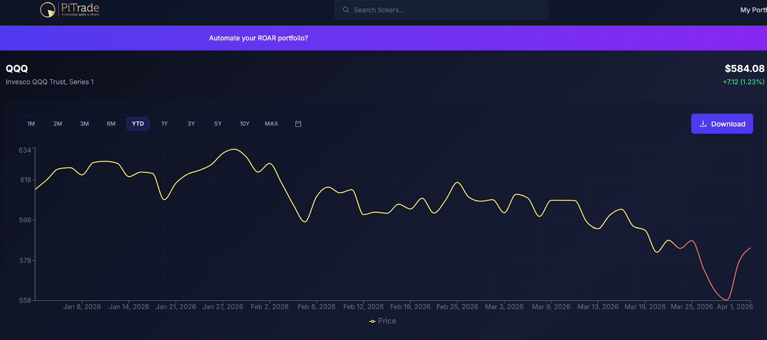Toggle the Price series legend label
This screenshot has width=767, height=340.
(x=387, y=321)
